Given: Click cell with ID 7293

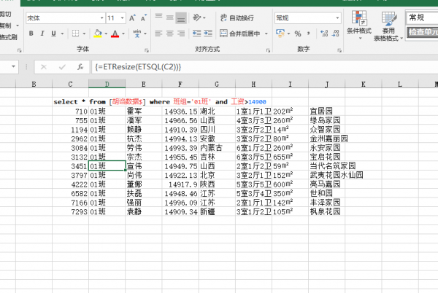Looking at the screenshot, I should pos(70,211).
